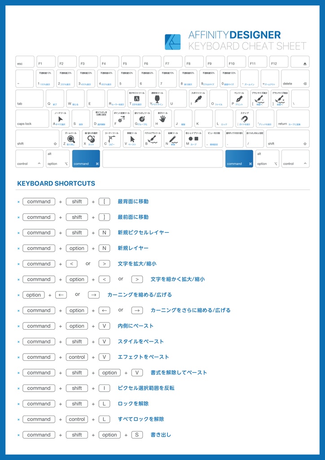Click the text カーニングを縮める/広げる
The height and width of the screenshot is (460, 325).
[x=140, y=295]
